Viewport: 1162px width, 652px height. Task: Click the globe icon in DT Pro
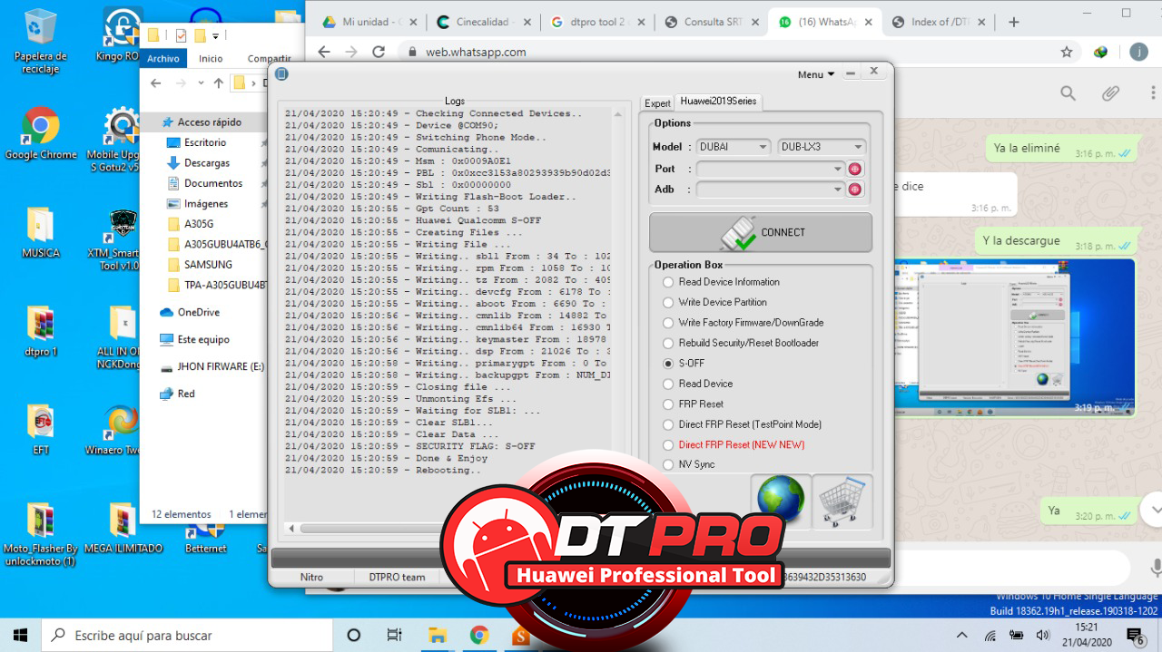pyautogui.click(x=781, y=500)
